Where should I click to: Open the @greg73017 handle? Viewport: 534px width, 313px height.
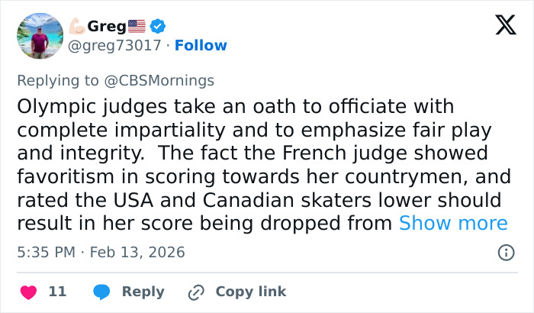pos(115,46)
